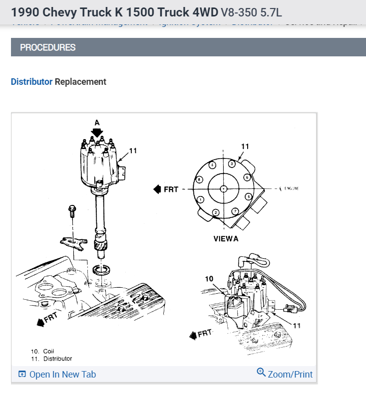The image size is (366, 394).
Task: Click the distributor hold-down clamp drawing
Action: point(73,243)
